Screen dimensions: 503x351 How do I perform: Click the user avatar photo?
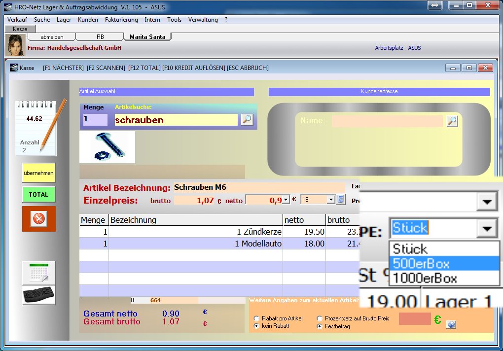(x=15, y=45)
